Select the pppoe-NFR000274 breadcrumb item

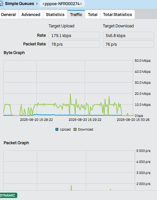[62, 4]
